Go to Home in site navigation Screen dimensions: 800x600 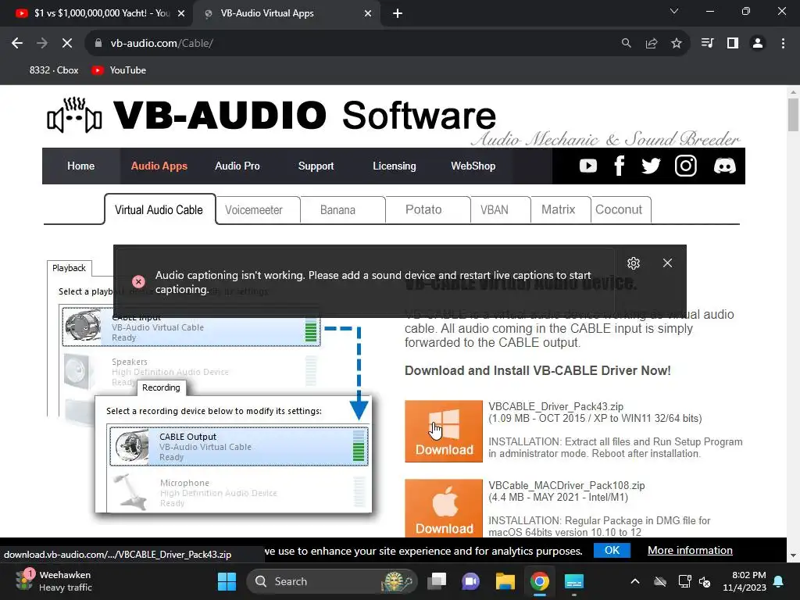80,166
